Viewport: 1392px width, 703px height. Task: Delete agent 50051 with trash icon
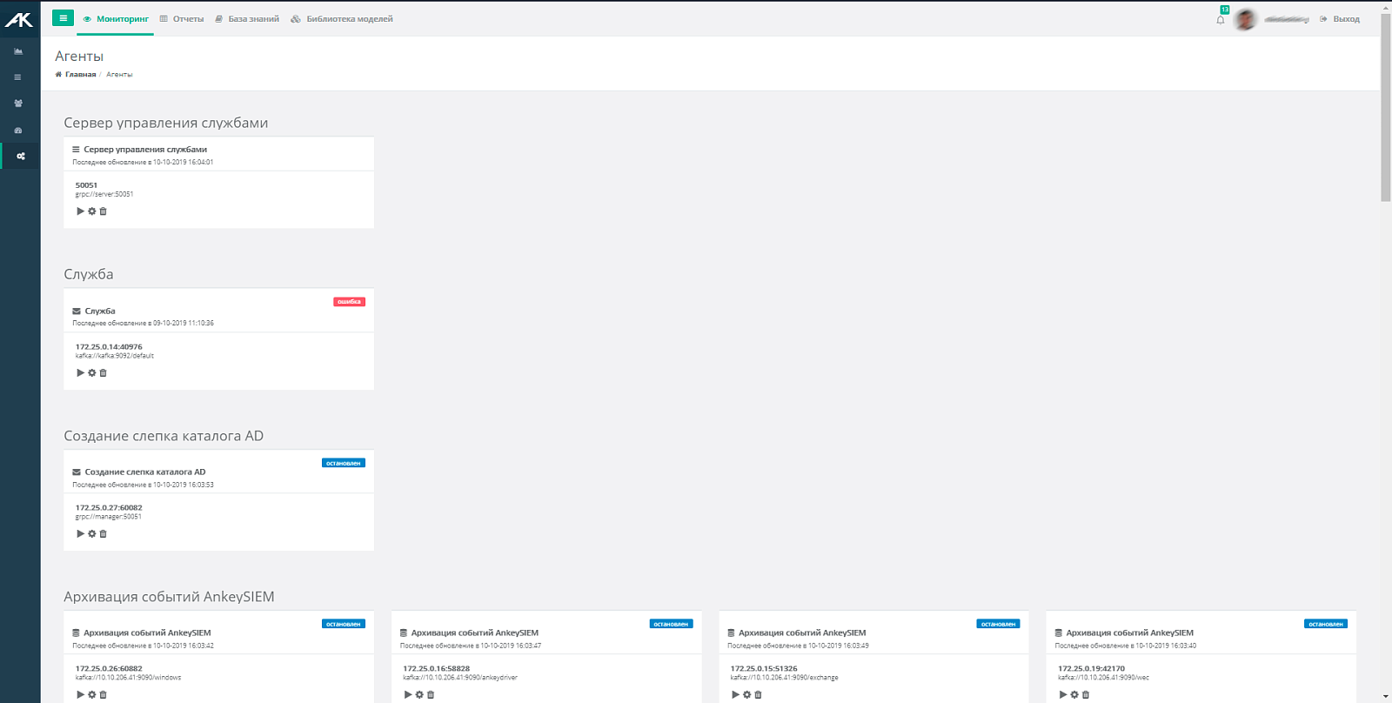click(x=103, y=211)
